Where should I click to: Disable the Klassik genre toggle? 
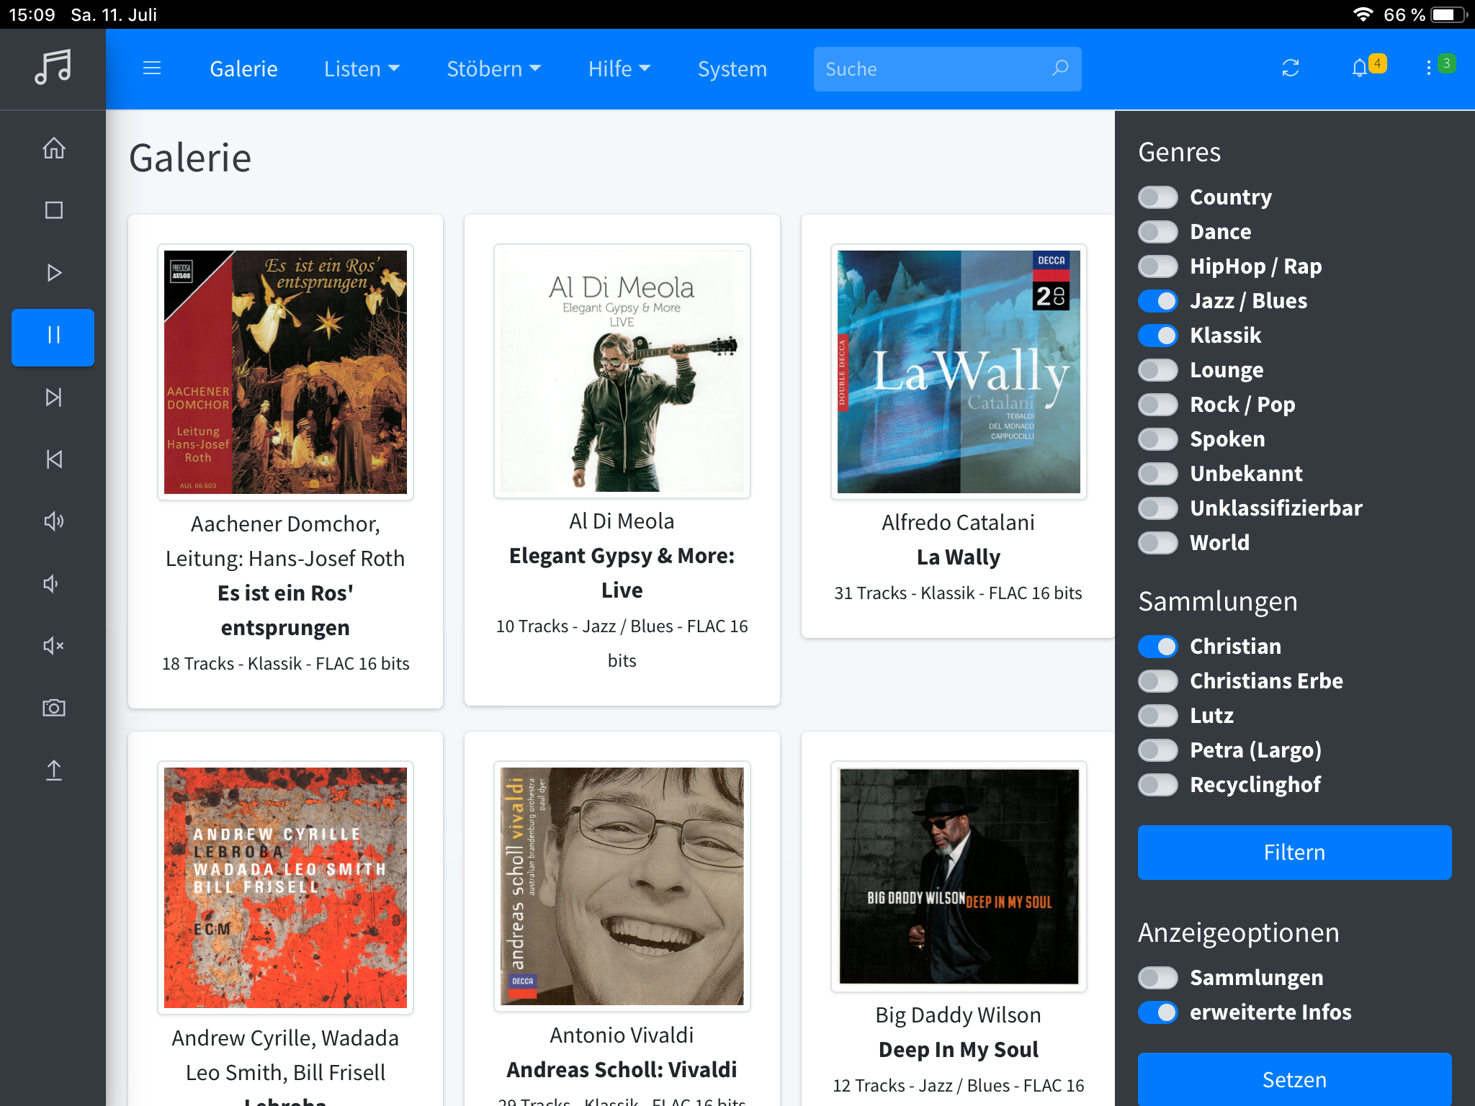click(1158, 336)
